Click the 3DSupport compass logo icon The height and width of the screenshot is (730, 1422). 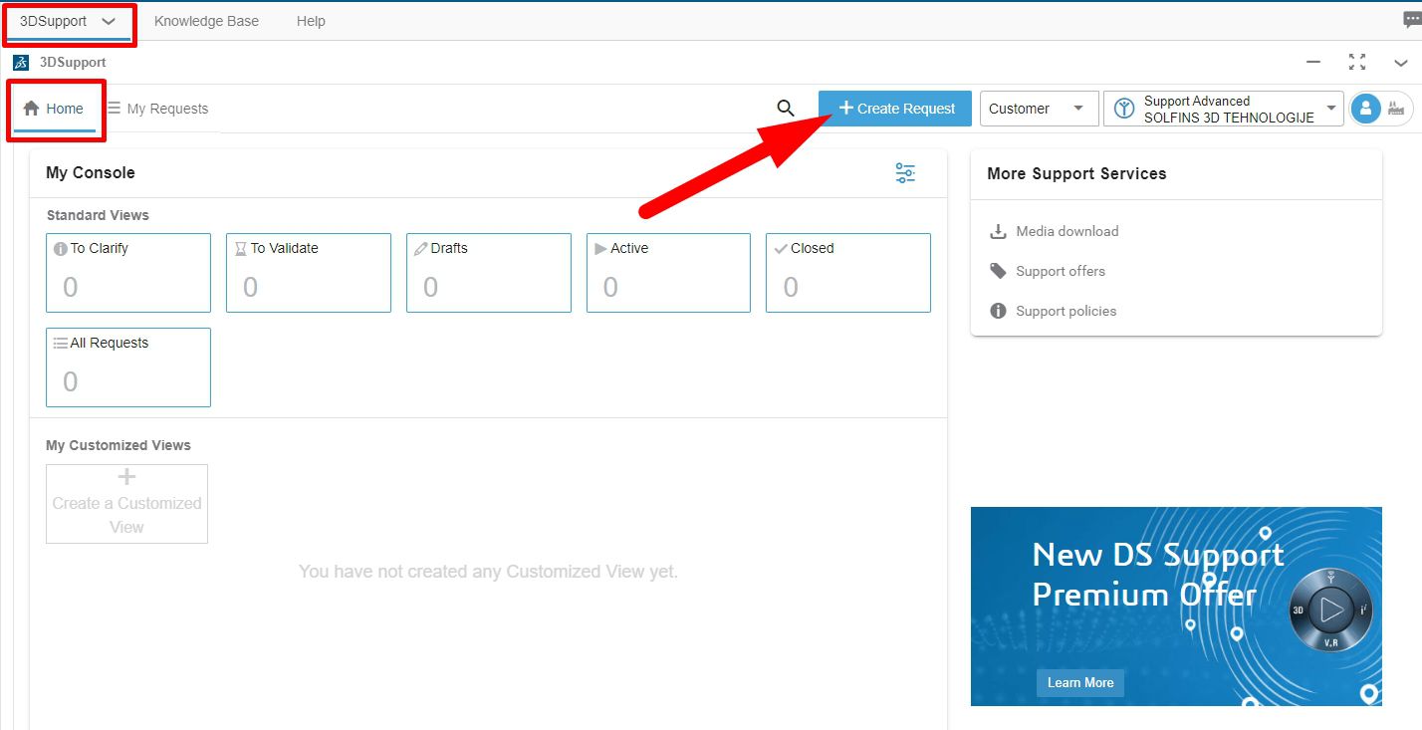pyautogui.click(x=19, y=62)
